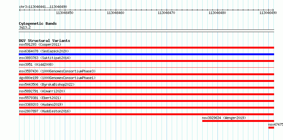Click the DGV Structural Variants track title
The height and width of the screenshot is (140, 283).
click(45, 41)
